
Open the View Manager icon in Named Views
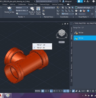click(x=43, y=14)
